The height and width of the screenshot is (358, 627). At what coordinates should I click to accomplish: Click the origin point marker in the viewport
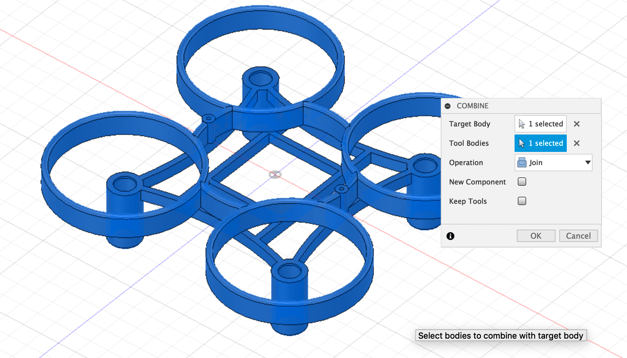click(x=275, y=174)
